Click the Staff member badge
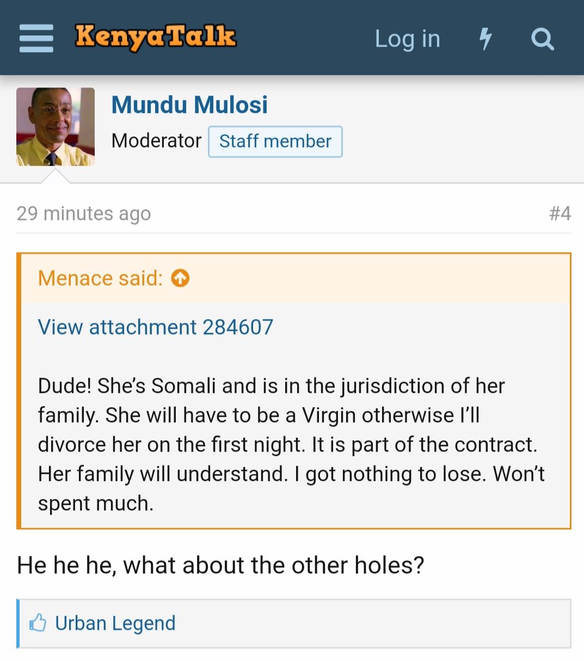Viewport: 584px width, 662px height. pos(275,141)
